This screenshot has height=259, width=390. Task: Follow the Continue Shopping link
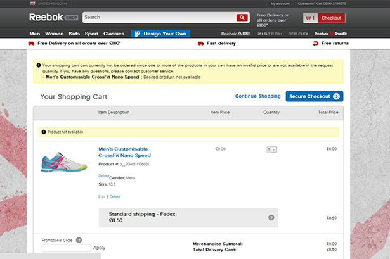(x=257, y=96)
